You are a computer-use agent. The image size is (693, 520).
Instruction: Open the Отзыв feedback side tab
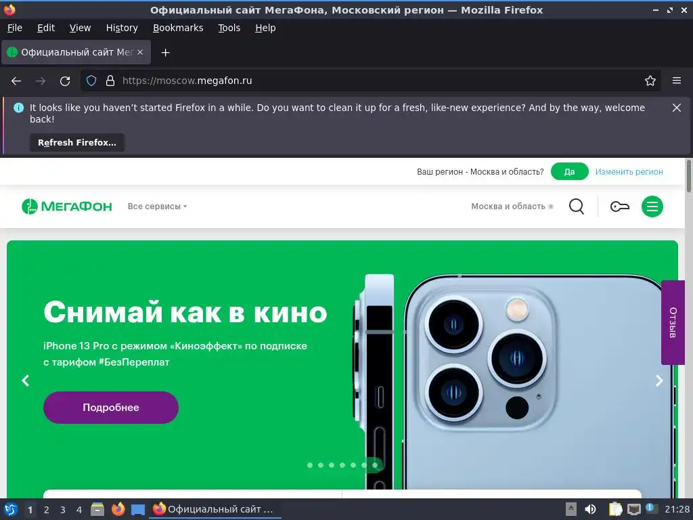tap(673, 323)
